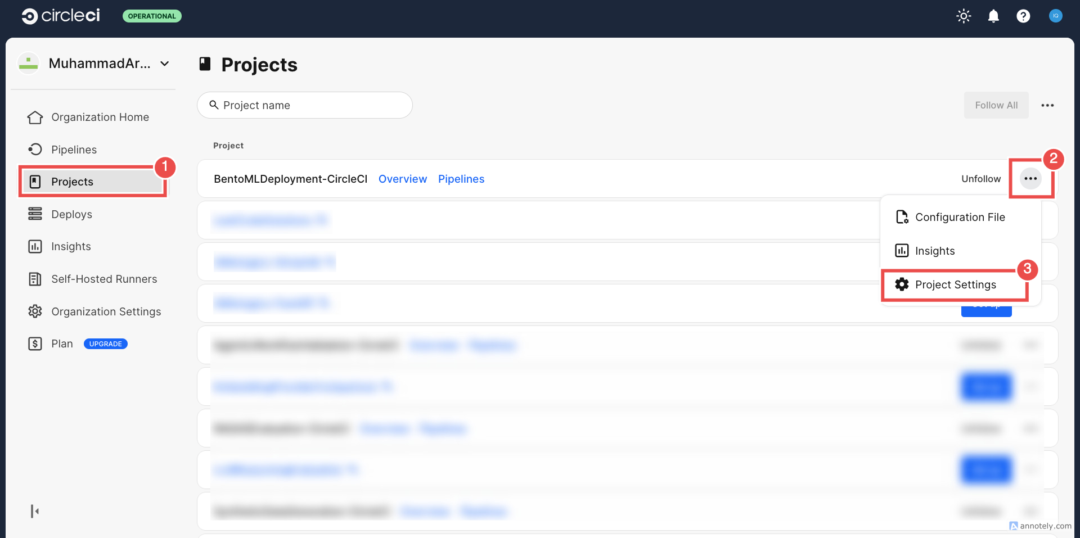Image resolution: width=1080 pixels, height=538 pixels.
Task: Collapse the sidebar with the bottom-left arrow
Action: point(34,510)
